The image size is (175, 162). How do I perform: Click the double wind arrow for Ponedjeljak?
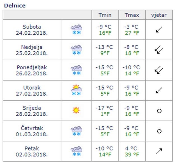(x=159, y=70)
